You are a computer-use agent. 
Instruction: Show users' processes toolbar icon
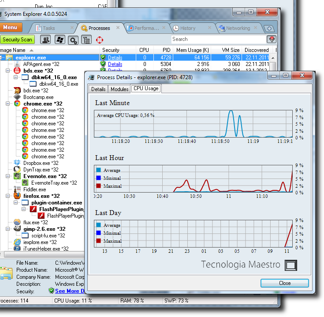[45, 40]
